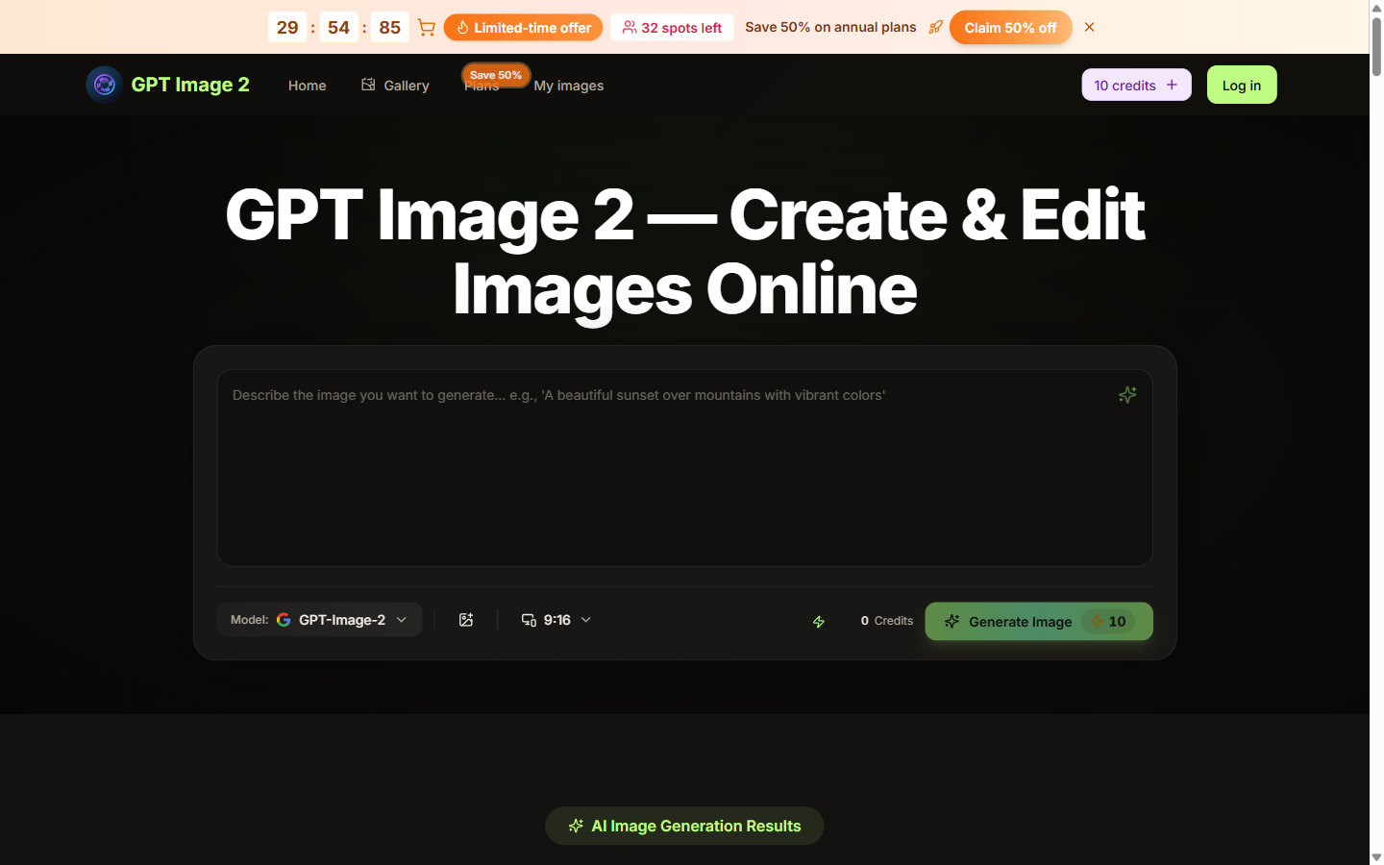
Task: Click the rocket icon in promo banner
Action: [x=935, y=27]
